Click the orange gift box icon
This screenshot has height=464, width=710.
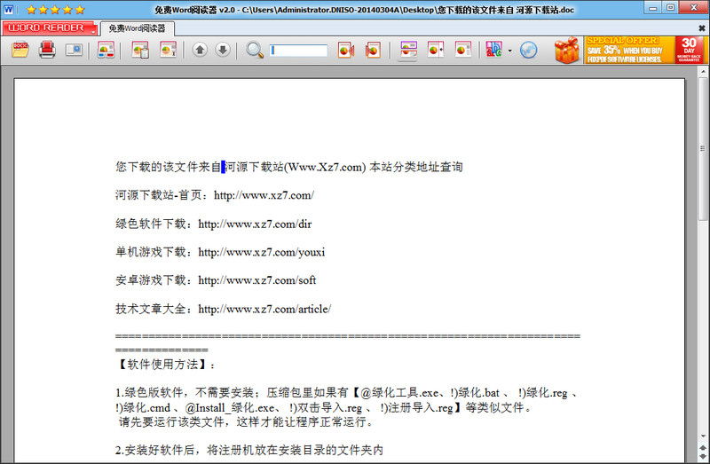(x=566, y=50)
